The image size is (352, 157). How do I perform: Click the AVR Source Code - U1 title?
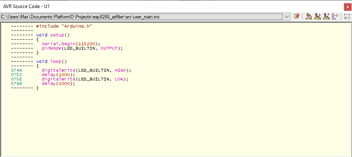coord(26,6)
